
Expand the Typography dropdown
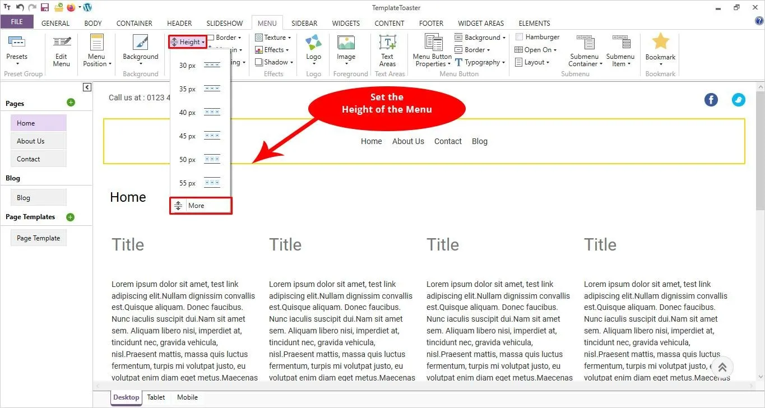point(480,62)
